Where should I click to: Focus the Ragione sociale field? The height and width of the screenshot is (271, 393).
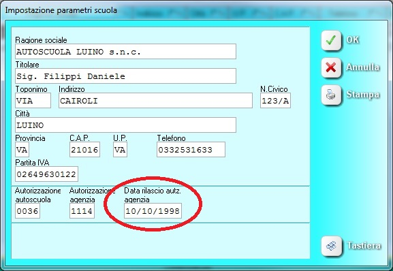125,52
